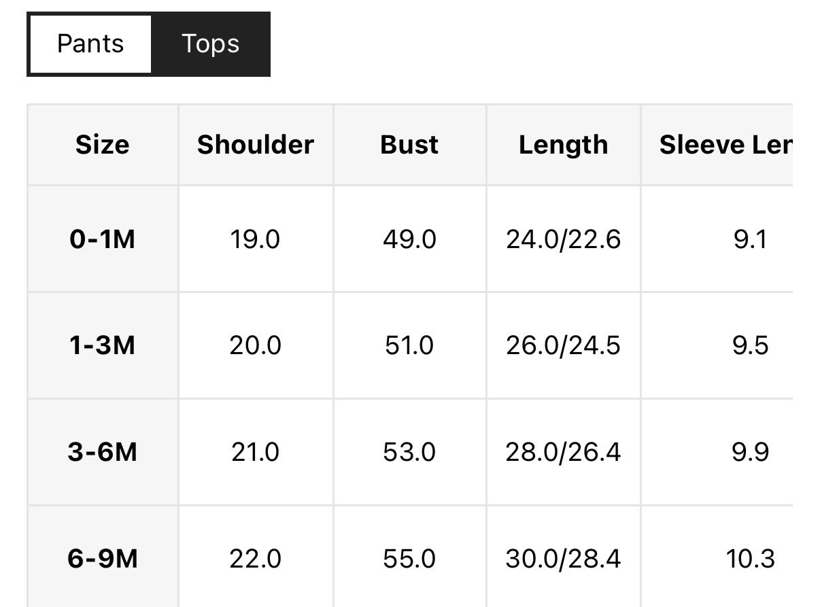The image size is (820, 607).
Task: Click the Sleeve Length column header
Action: (x=725, y=145)
